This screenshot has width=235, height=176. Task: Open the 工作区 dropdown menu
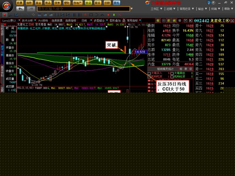pyautogui.click(x=156, y=9)
